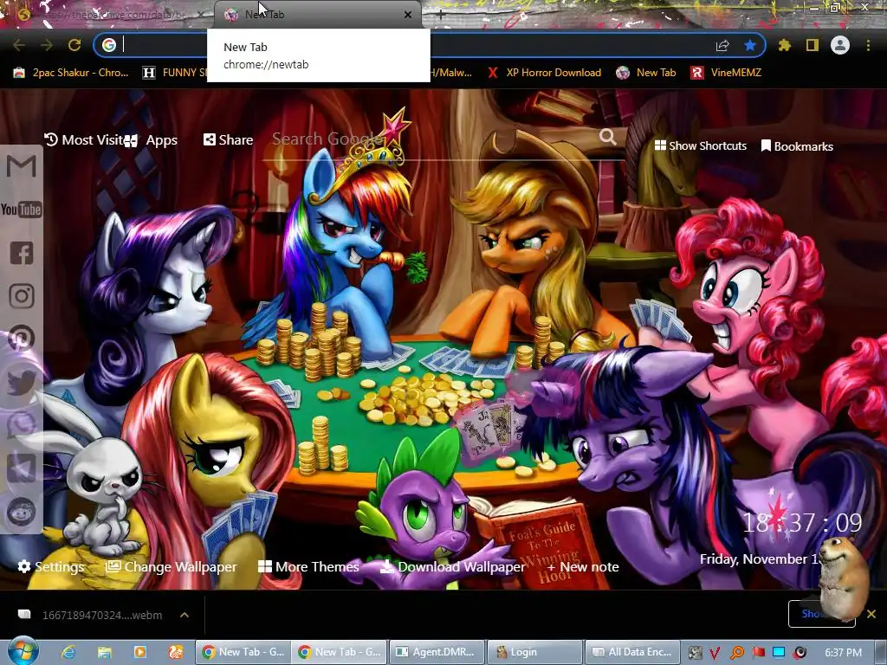Image resolution: width=887 pixels, height=665 pixels.
Task: Toggle the Chrome side panel
Action: click(x=813, y=45)
